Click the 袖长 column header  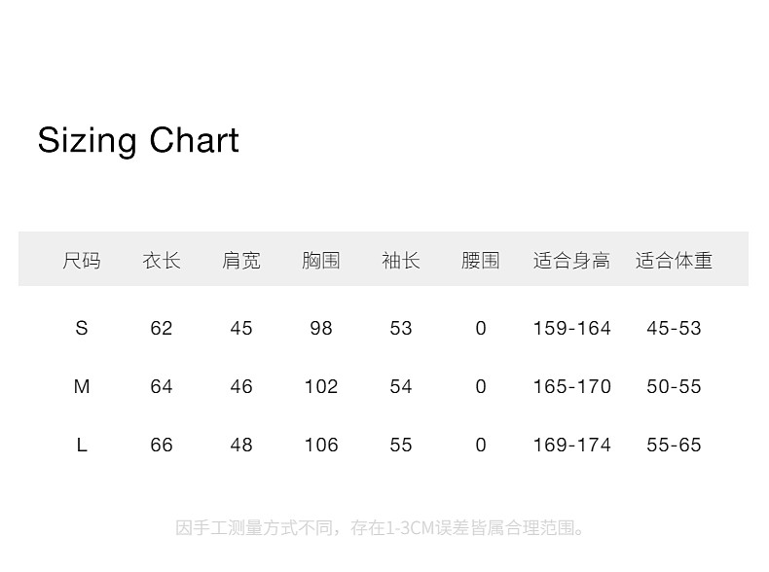(401, 261)
